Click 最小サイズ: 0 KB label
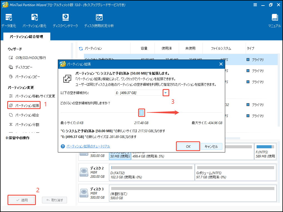 point(72,123)
